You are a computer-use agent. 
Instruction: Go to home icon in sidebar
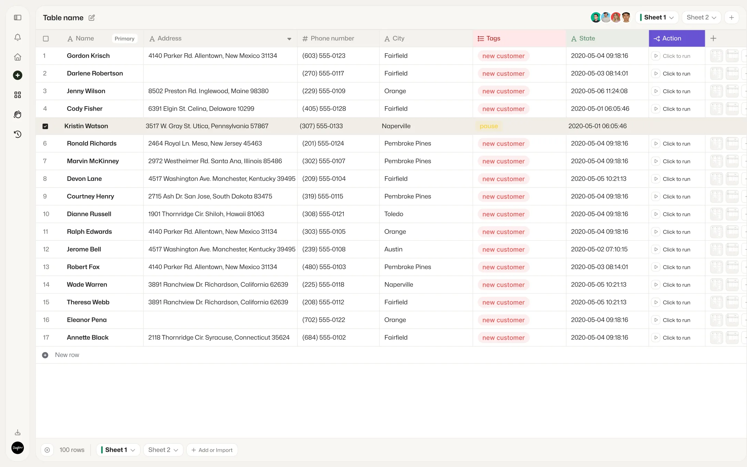18,57
